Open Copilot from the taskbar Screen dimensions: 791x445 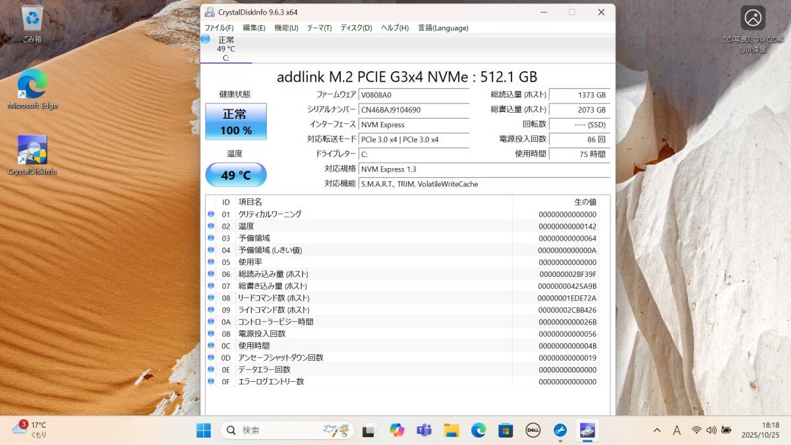coord(397,430)
